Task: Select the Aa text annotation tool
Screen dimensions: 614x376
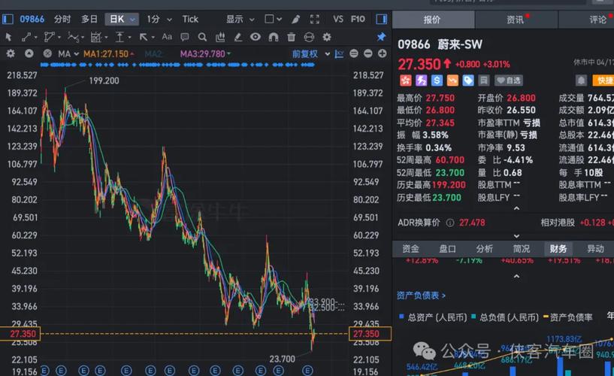Action: pos(167,36)
